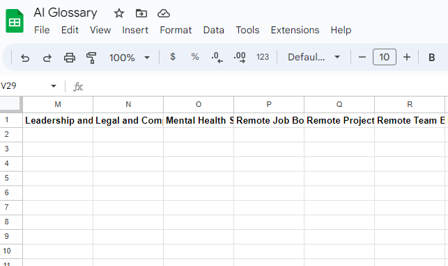Viewport: 448px width, 266px height.
Task: Click the AI Glossary document title
Action: click(65, 13)
